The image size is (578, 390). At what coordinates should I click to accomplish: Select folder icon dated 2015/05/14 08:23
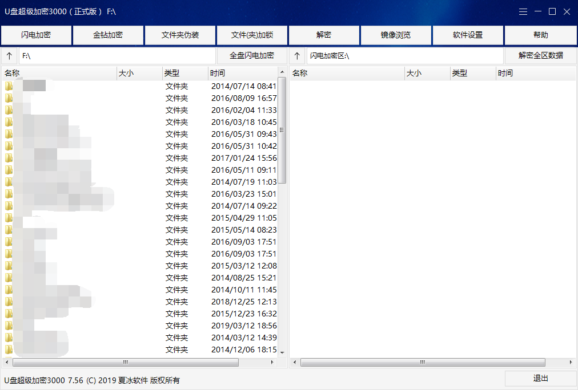[9, 230]
